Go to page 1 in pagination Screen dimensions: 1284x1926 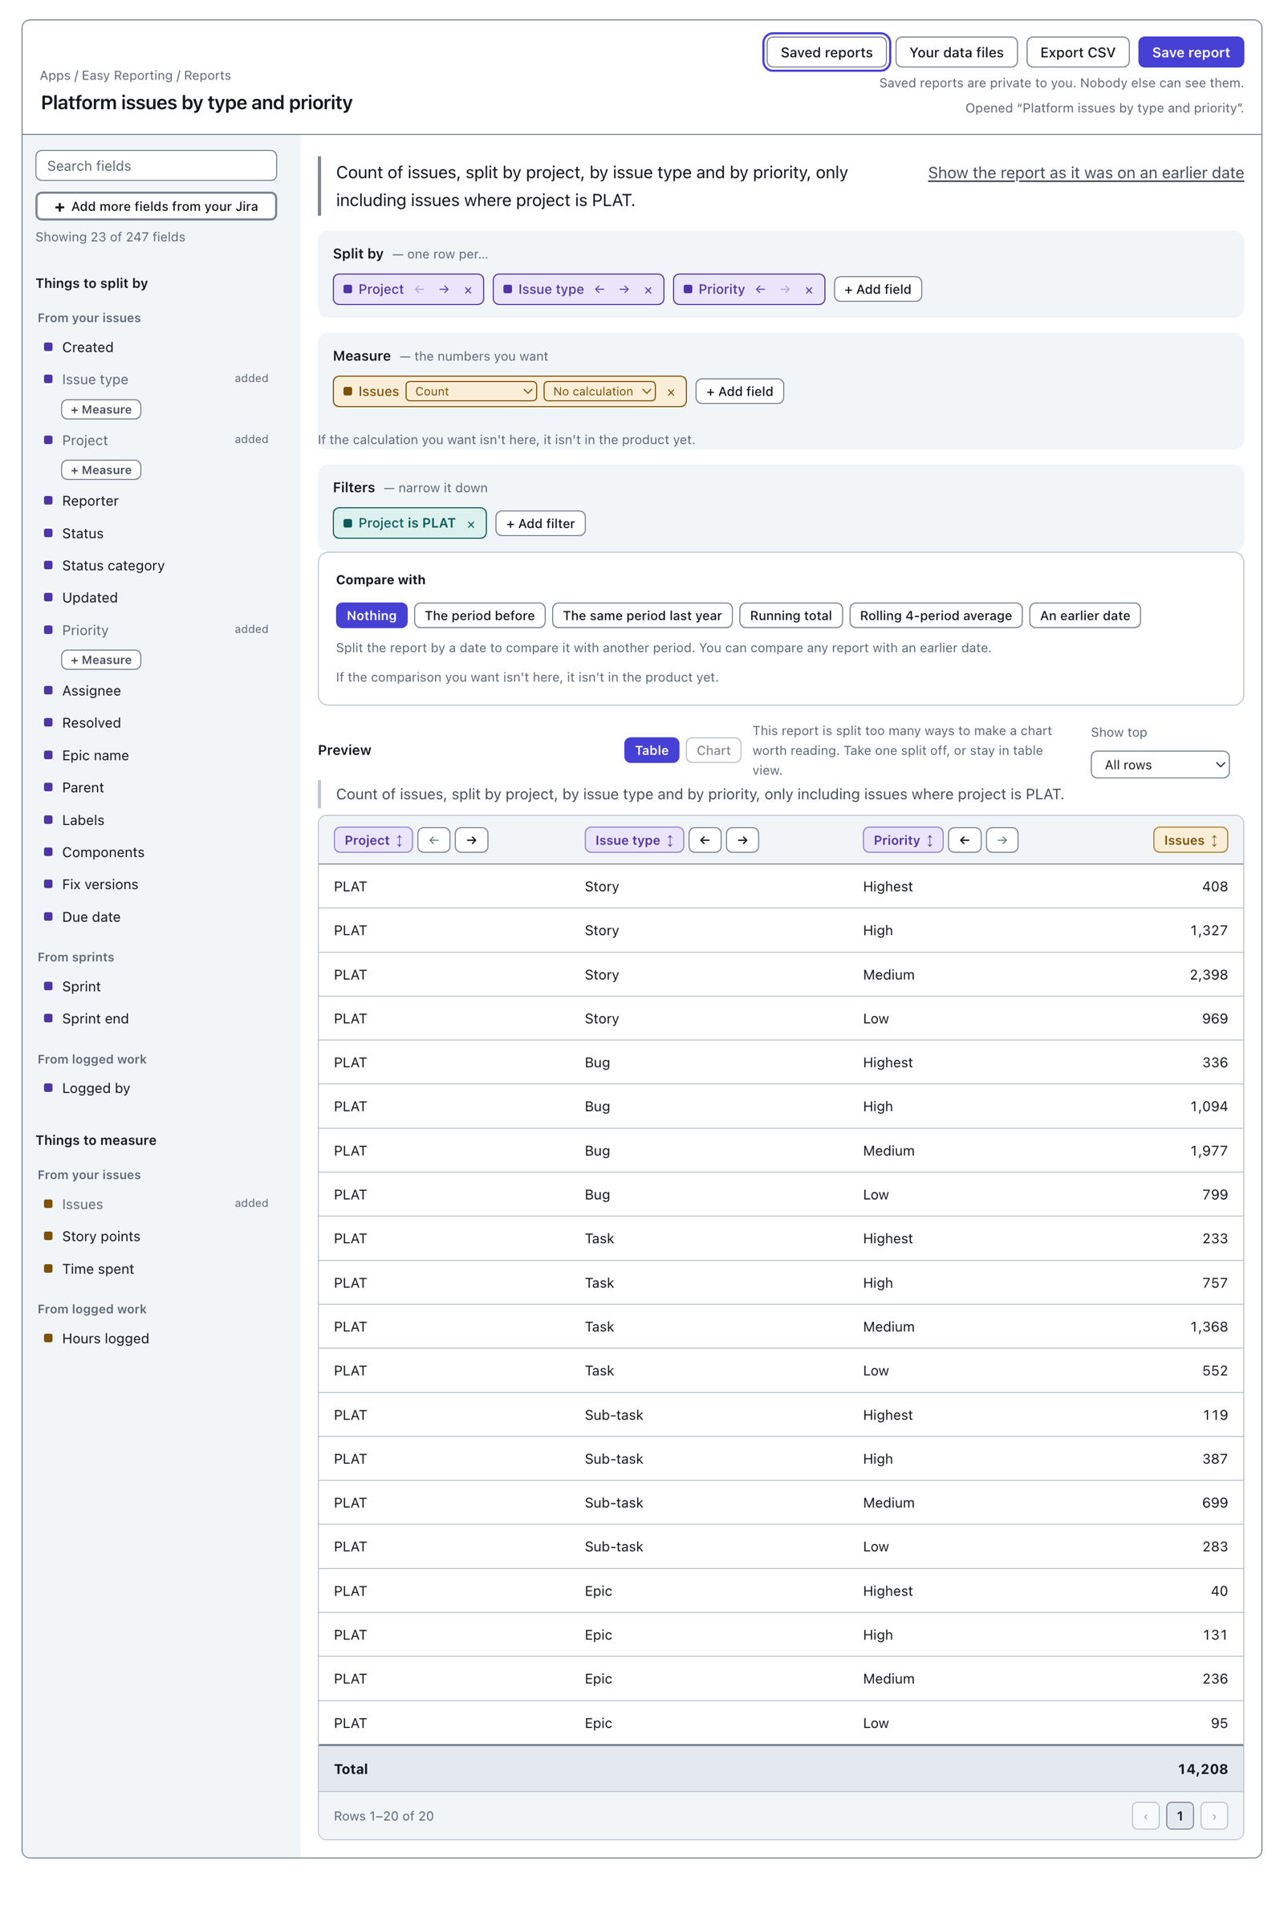click(1180, 1816)
